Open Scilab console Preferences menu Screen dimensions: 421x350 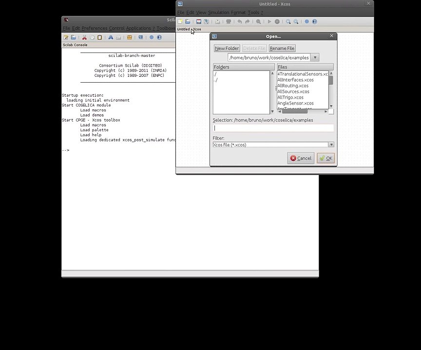click(x=94, y=28)
